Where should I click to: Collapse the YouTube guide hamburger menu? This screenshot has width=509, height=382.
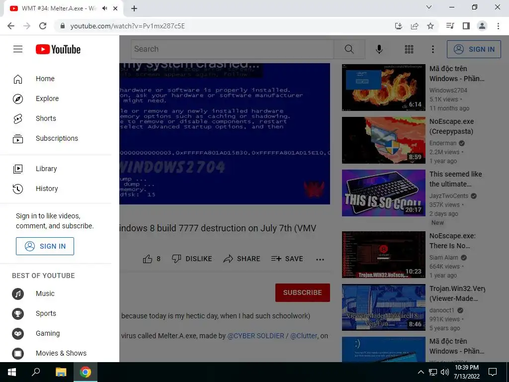18,49
